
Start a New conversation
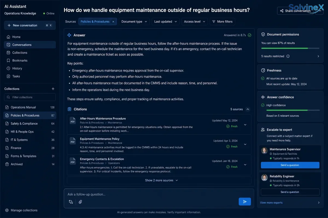click(x=30, y=25)
